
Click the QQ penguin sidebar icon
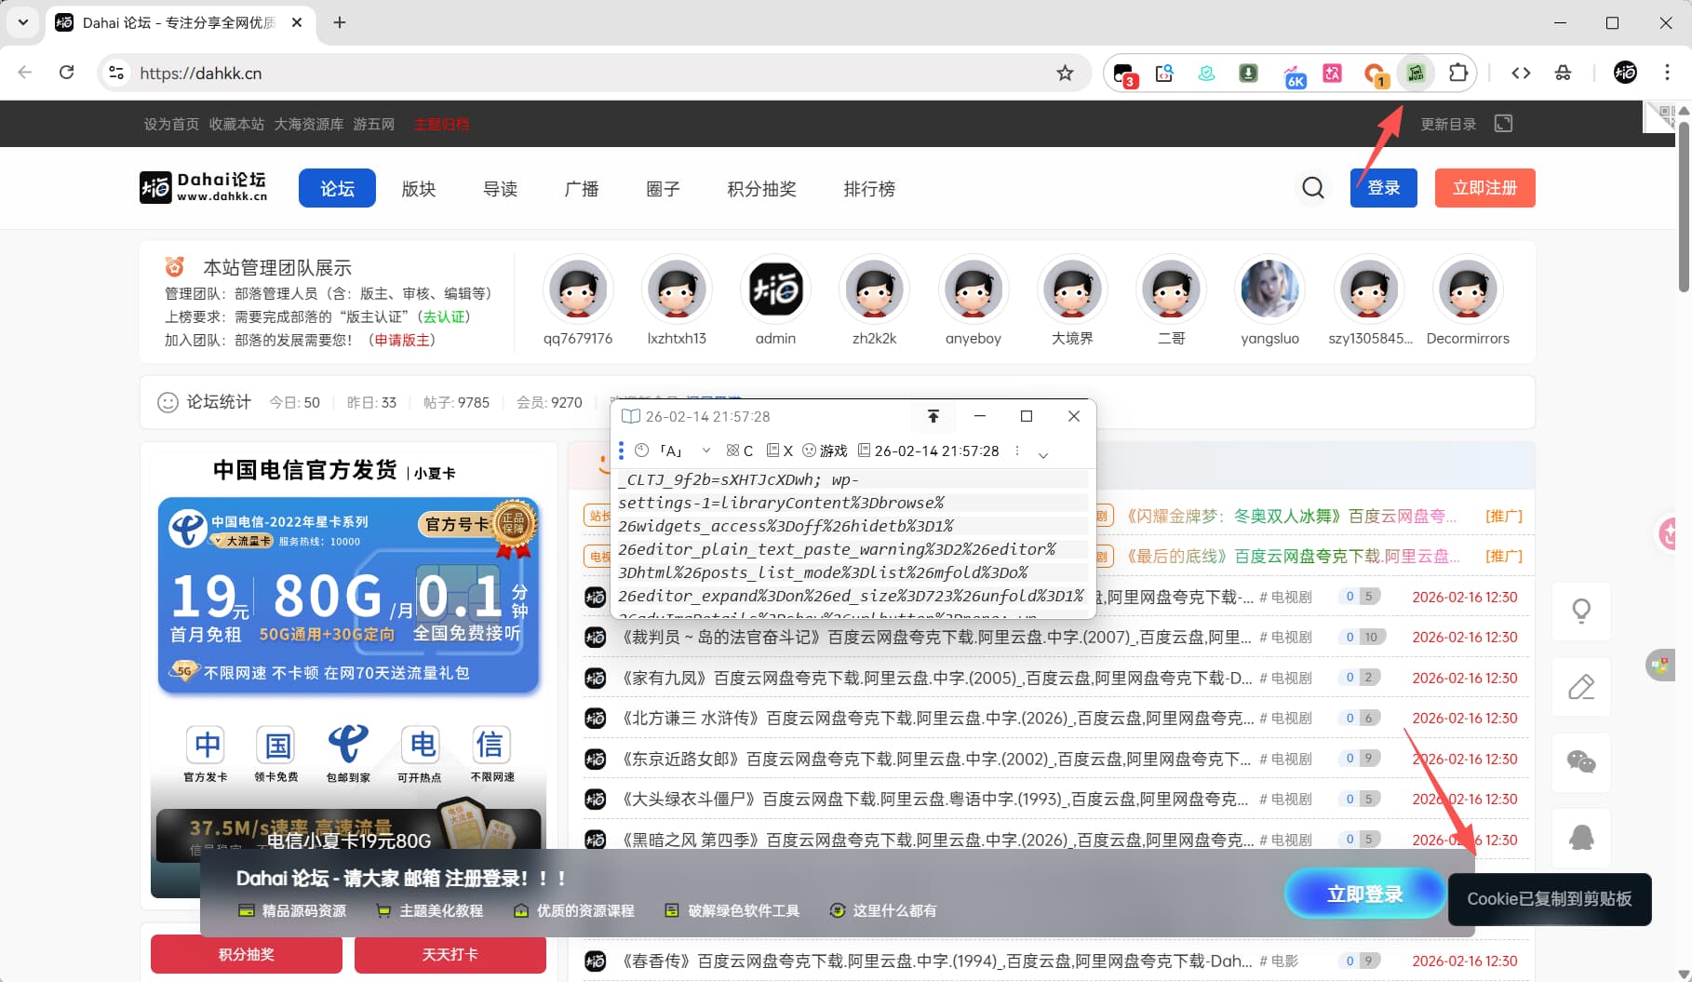click(1581, 838)
